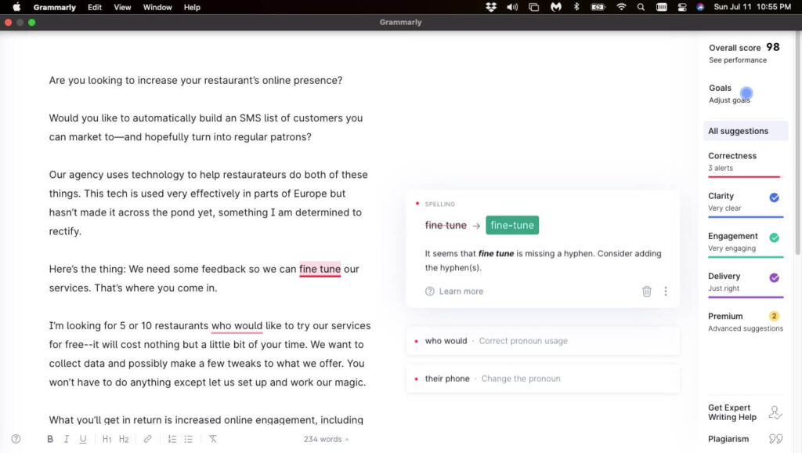Open the suggestion's three-dot options menu
This screenshot has width=802, height=453.
click(x=665, y=291)
